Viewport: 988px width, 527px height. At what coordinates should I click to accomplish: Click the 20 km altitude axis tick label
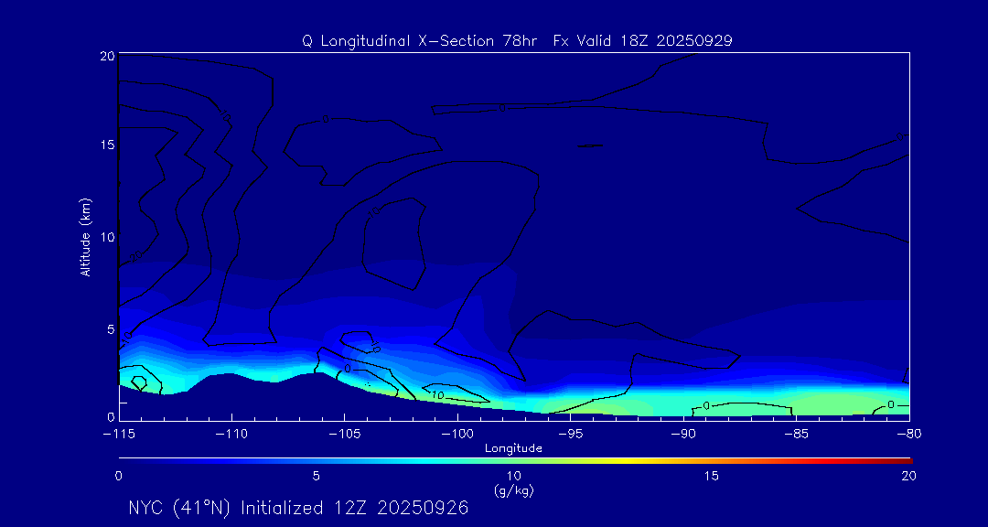tap(105, 56)
